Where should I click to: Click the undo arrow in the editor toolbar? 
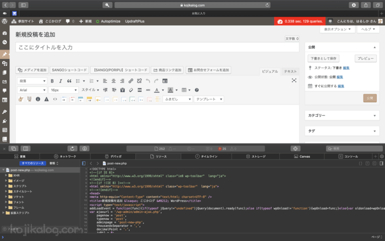148,81
